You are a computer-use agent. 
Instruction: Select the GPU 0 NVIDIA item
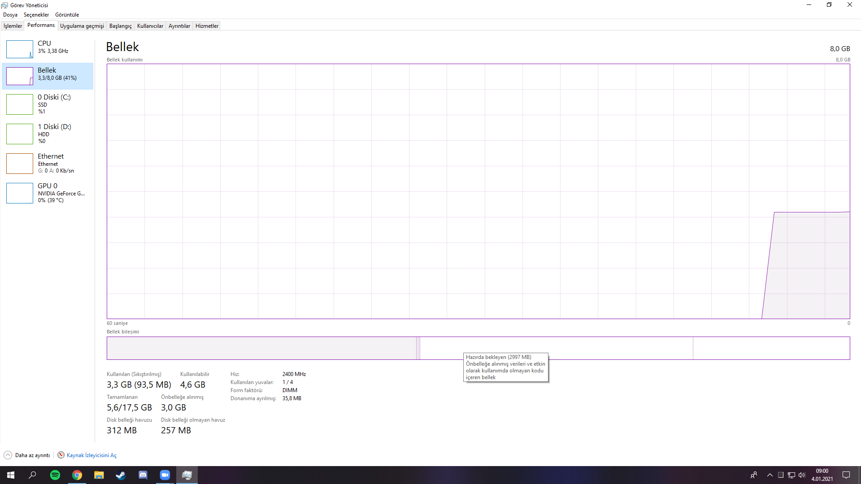(x=48, y=193)
